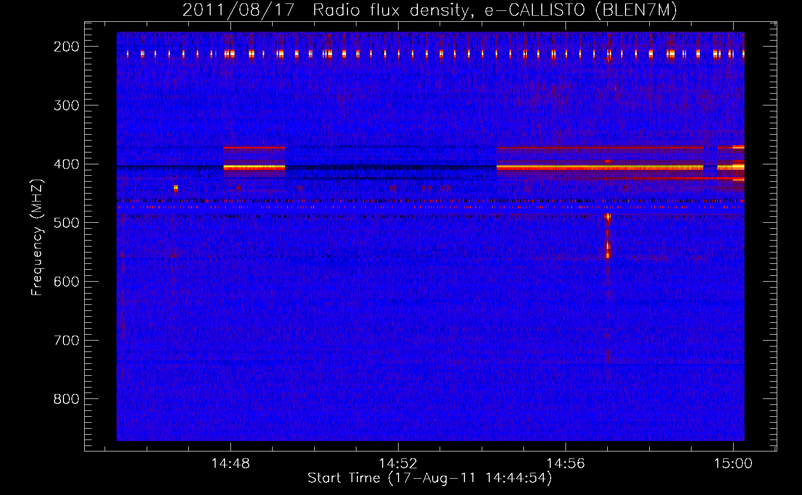This screenshot has width=802, height=495.
Task: Click the 14:56 time tick label
Action: coord(566,464)
